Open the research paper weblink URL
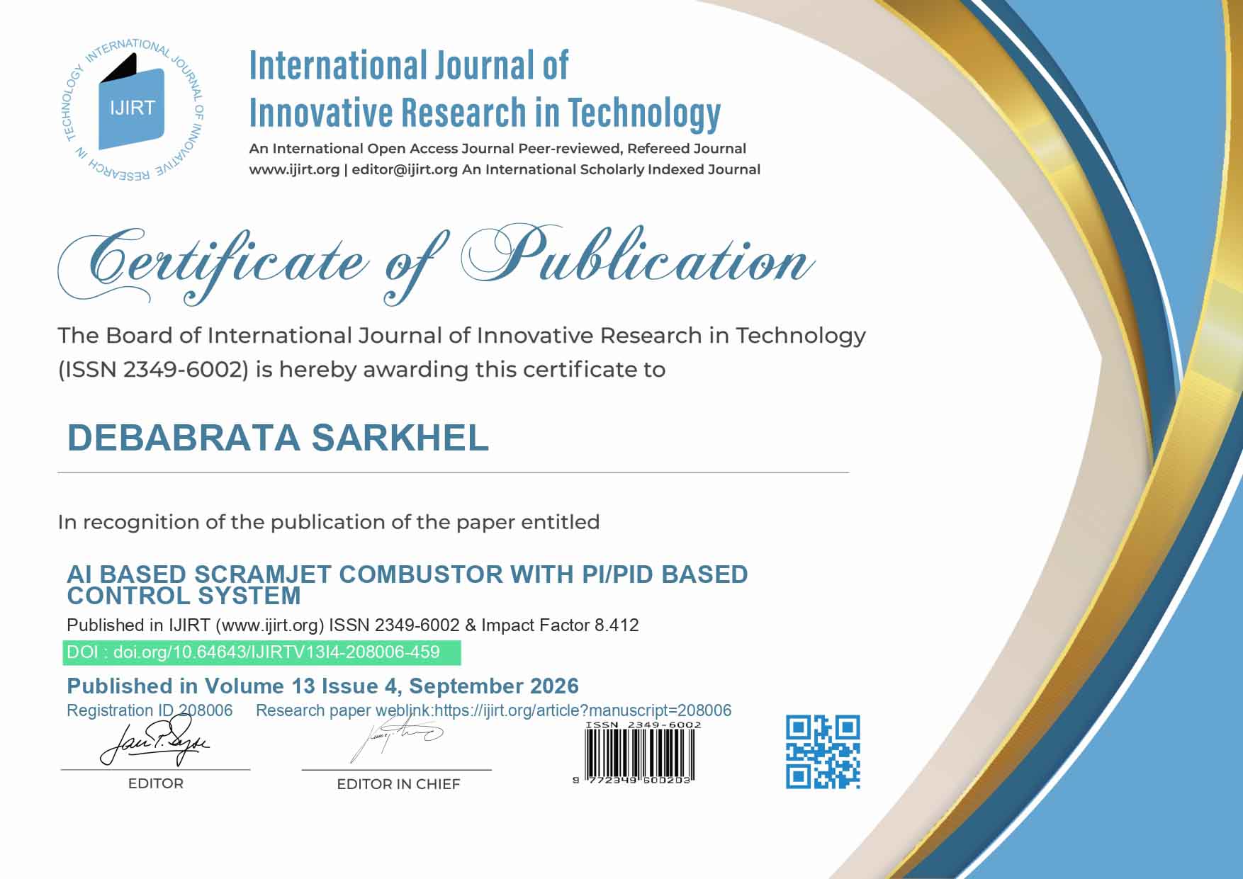This screenshot has width=1243, height=879. (583, 710)
